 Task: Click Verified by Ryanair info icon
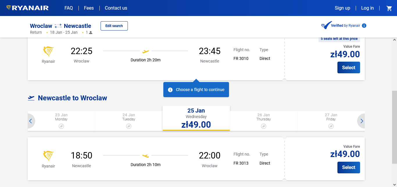coord(364,26)
